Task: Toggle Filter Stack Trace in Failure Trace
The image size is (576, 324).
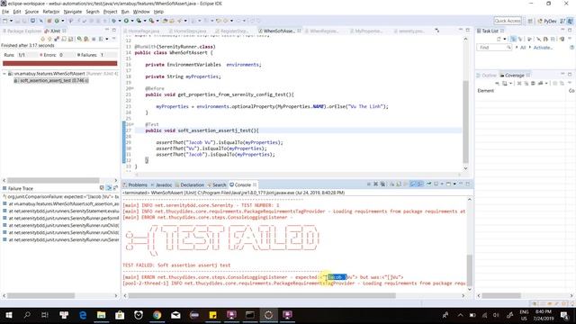Action: 109,188
